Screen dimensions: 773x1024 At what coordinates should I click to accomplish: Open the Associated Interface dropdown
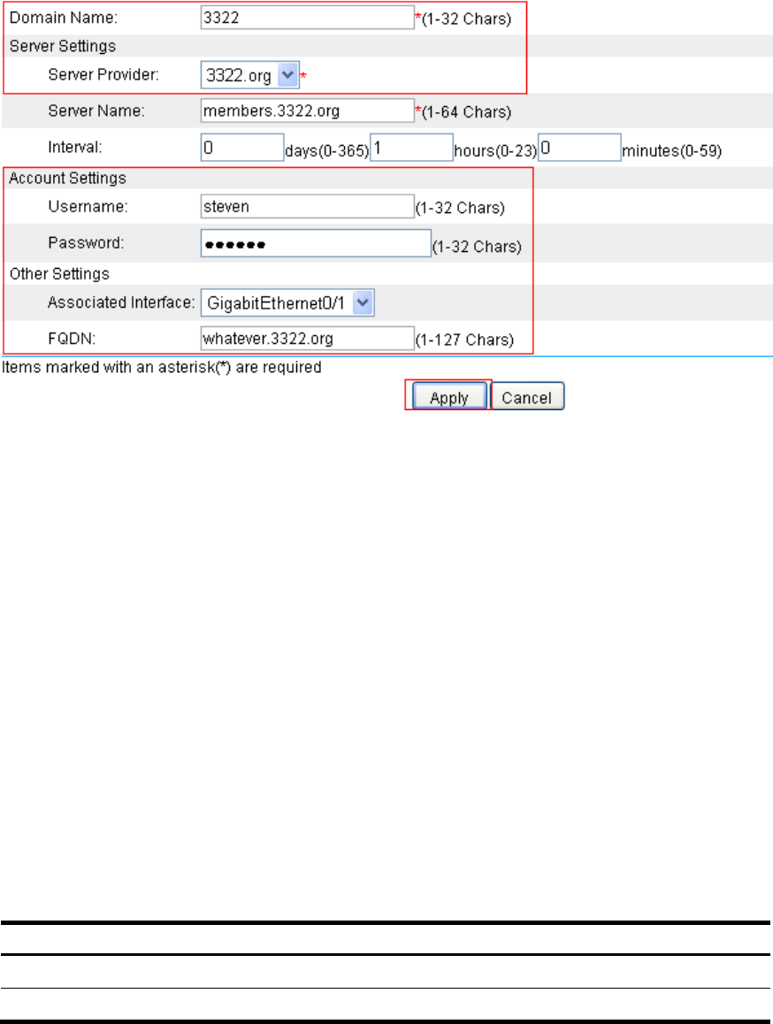pos(287,303)
